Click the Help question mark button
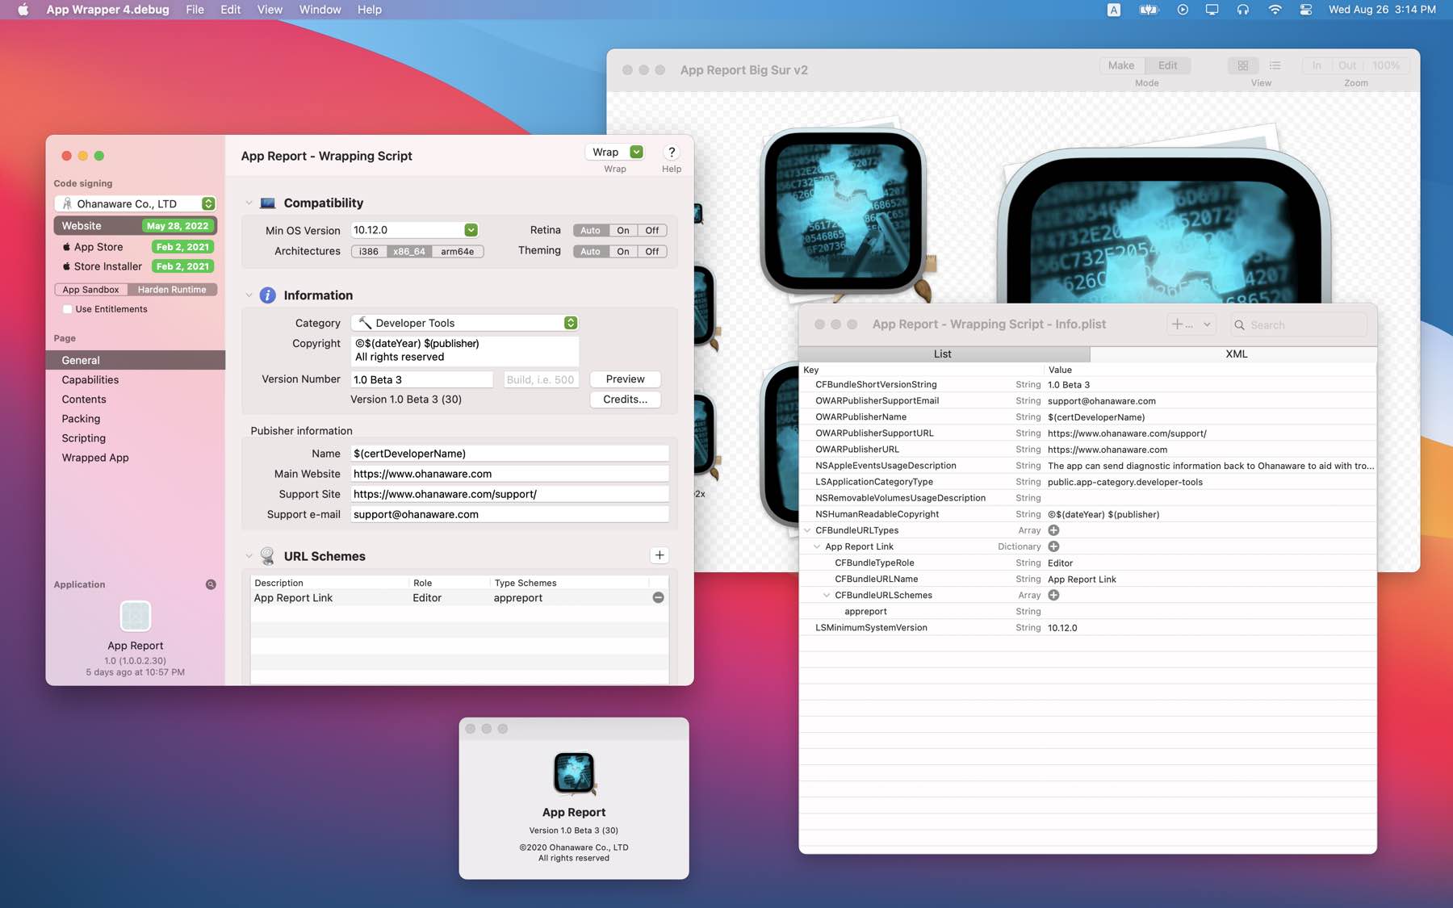 [x=672, y=152]
